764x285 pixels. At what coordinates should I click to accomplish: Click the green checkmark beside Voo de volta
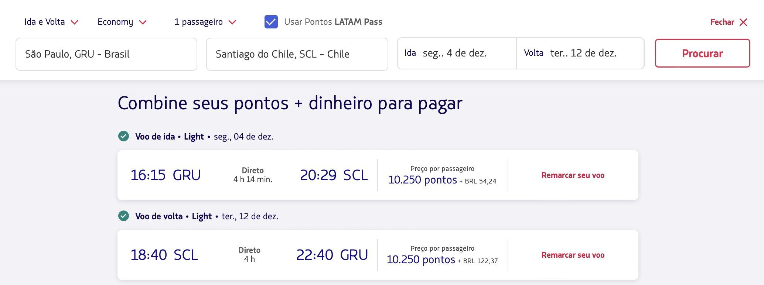pos(123,216)
